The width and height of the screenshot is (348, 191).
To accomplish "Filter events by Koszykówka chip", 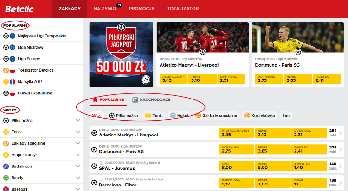I will point(259,116).
